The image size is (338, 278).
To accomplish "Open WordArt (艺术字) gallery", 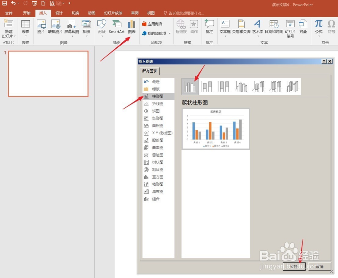I will (x=258, y=28).
